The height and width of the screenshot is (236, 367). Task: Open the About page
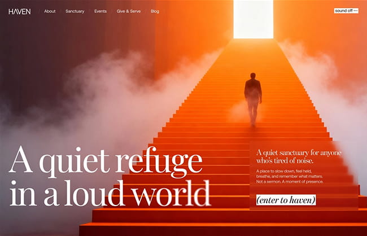[x=50, y=11]
